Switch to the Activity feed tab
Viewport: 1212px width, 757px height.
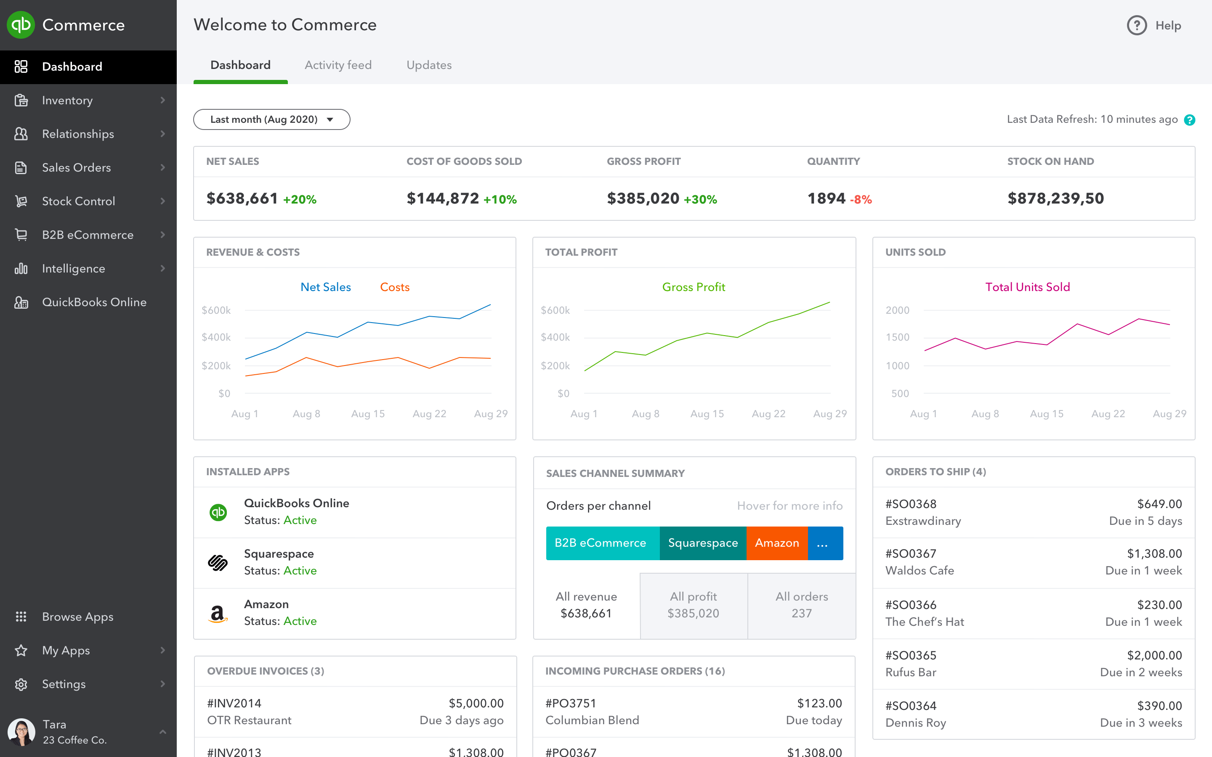pyautogui.click(x=338, y=65)
